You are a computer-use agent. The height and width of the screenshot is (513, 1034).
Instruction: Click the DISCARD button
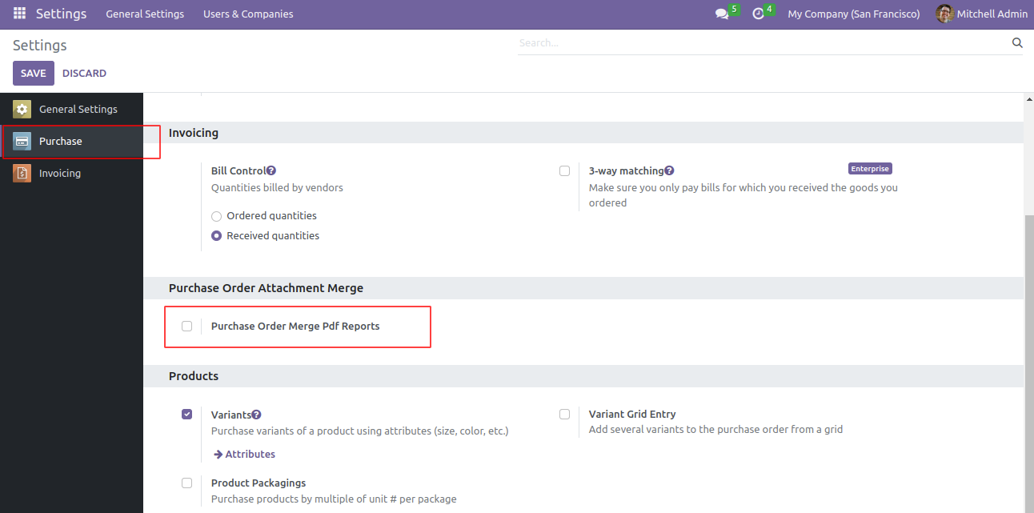[84, 73]
